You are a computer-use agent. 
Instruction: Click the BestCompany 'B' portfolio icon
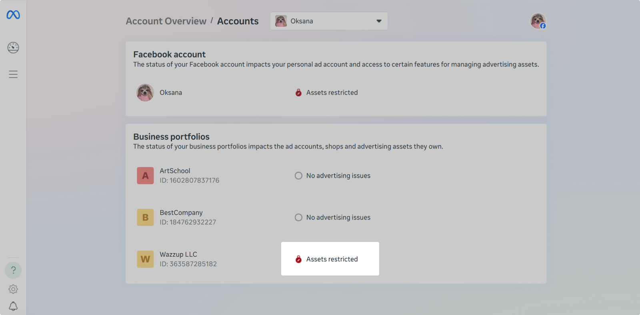click(x=145, y=218)
